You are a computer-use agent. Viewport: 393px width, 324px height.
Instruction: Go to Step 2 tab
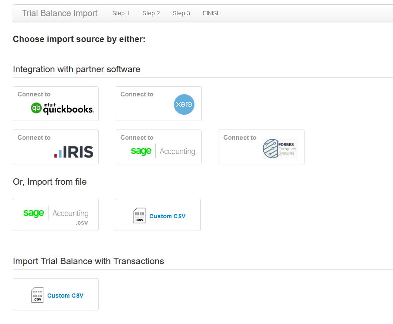(x=151, y=13)
